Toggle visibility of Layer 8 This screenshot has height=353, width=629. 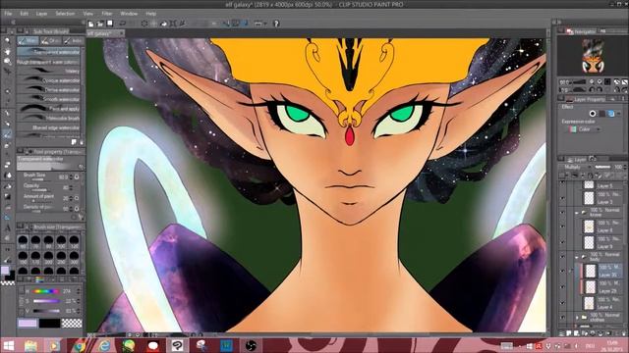[562, 227]
